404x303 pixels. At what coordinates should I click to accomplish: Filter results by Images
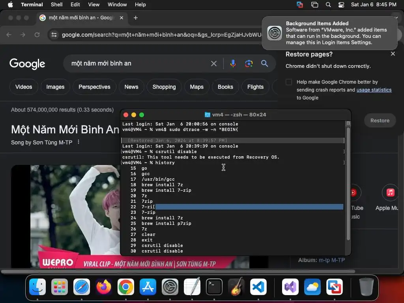(55, 87)
